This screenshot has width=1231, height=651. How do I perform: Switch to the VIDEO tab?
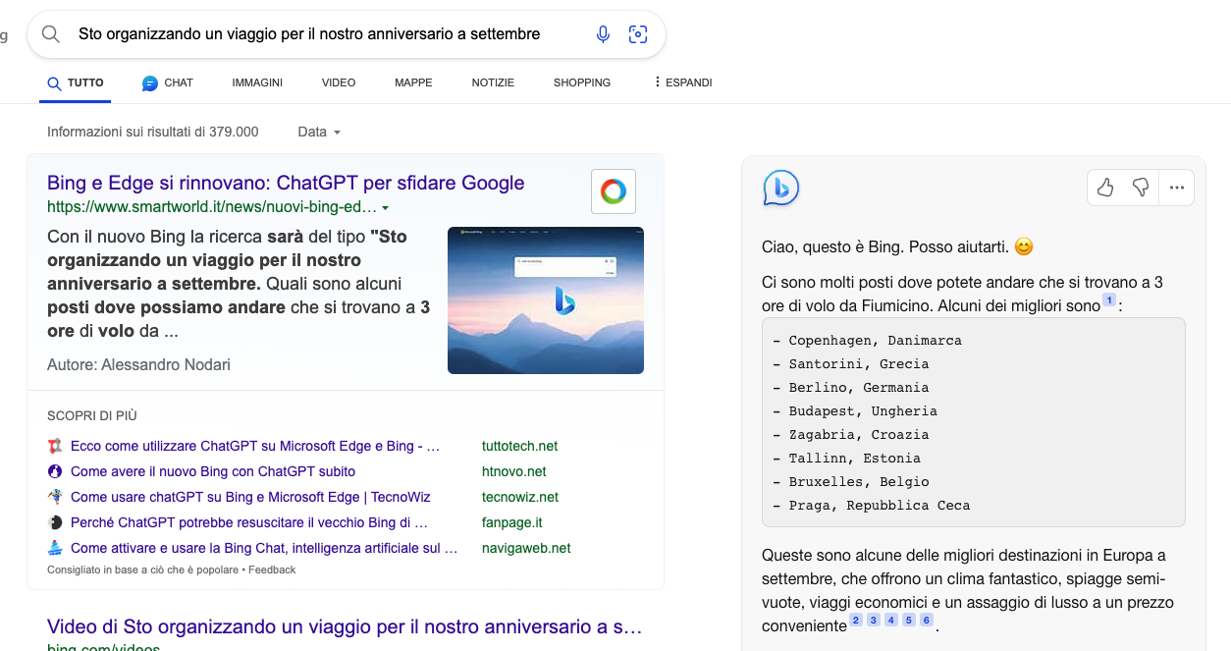[339, 82]
